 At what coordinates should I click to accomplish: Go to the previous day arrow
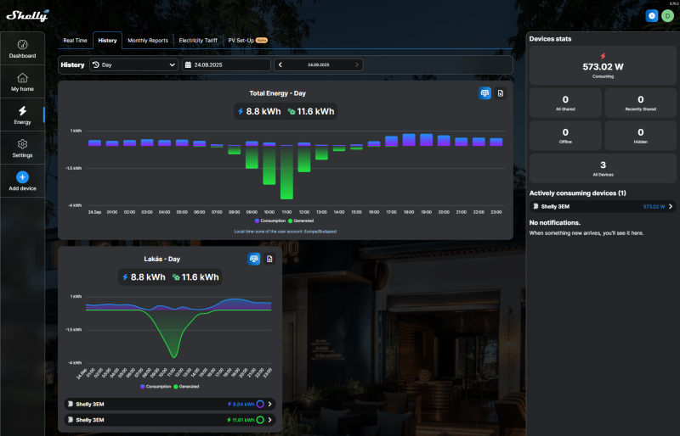(280, 65)
